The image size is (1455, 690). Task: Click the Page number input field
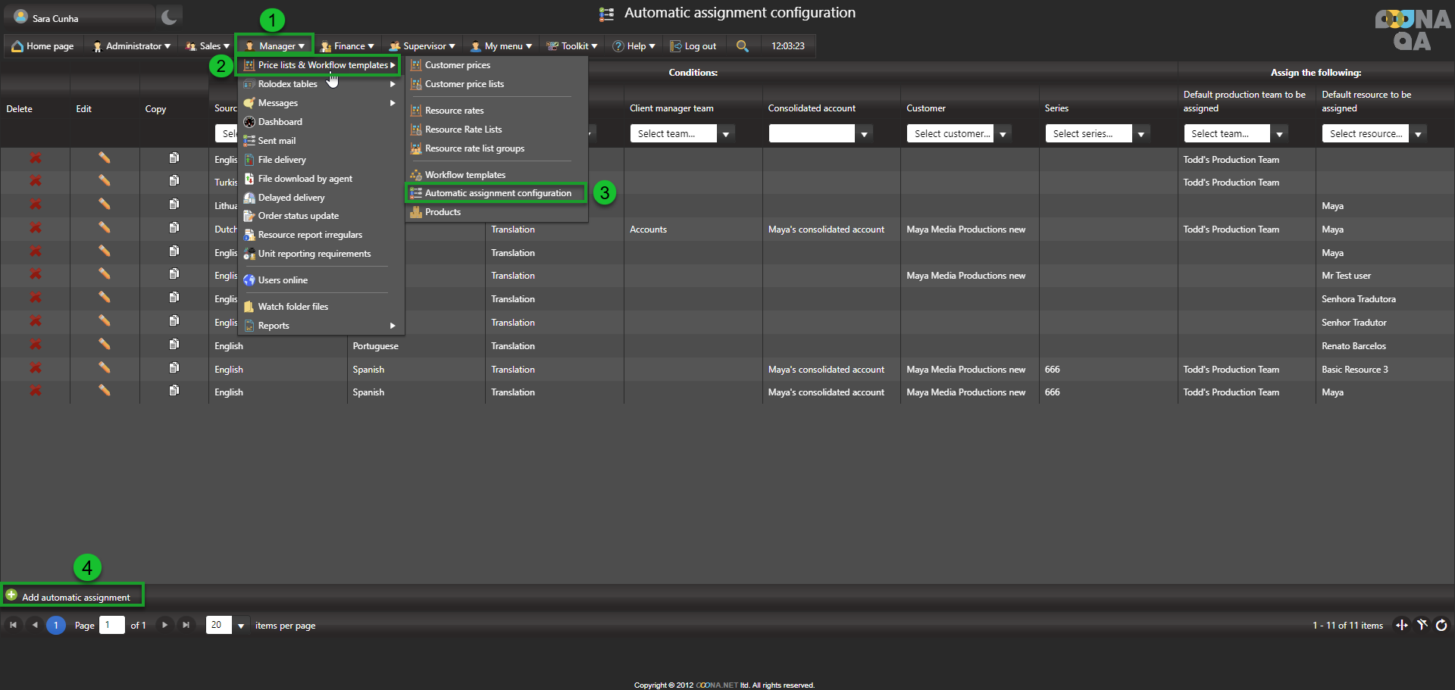111,625
